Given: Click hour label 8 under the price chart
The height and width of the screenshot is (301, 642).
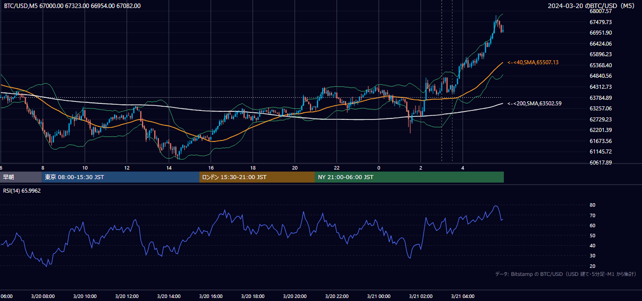Looking at the screenshot, I should point(43,168).
